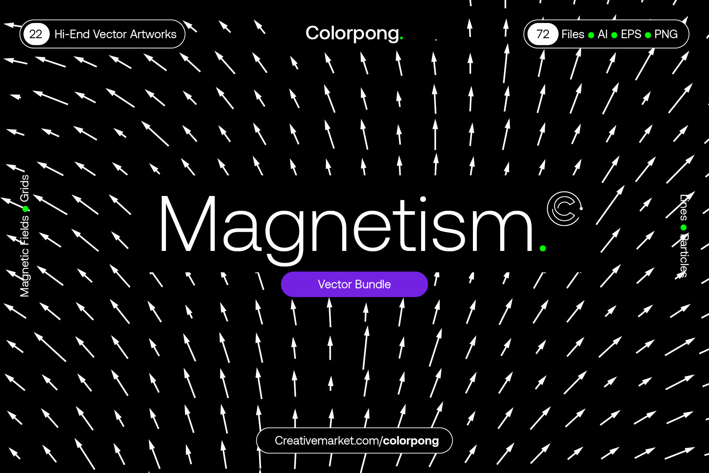
Task: Click the vertical Magnetic Fields text
Action: [x=25, y=256]
